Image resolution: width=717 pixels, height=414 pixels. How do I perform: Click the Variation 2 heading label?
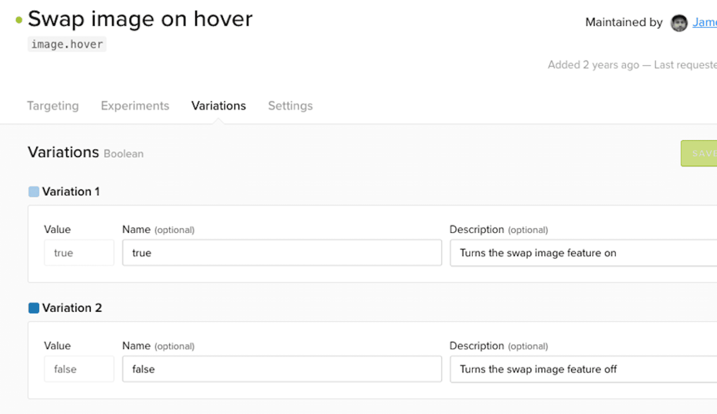[x=72, y=308]
